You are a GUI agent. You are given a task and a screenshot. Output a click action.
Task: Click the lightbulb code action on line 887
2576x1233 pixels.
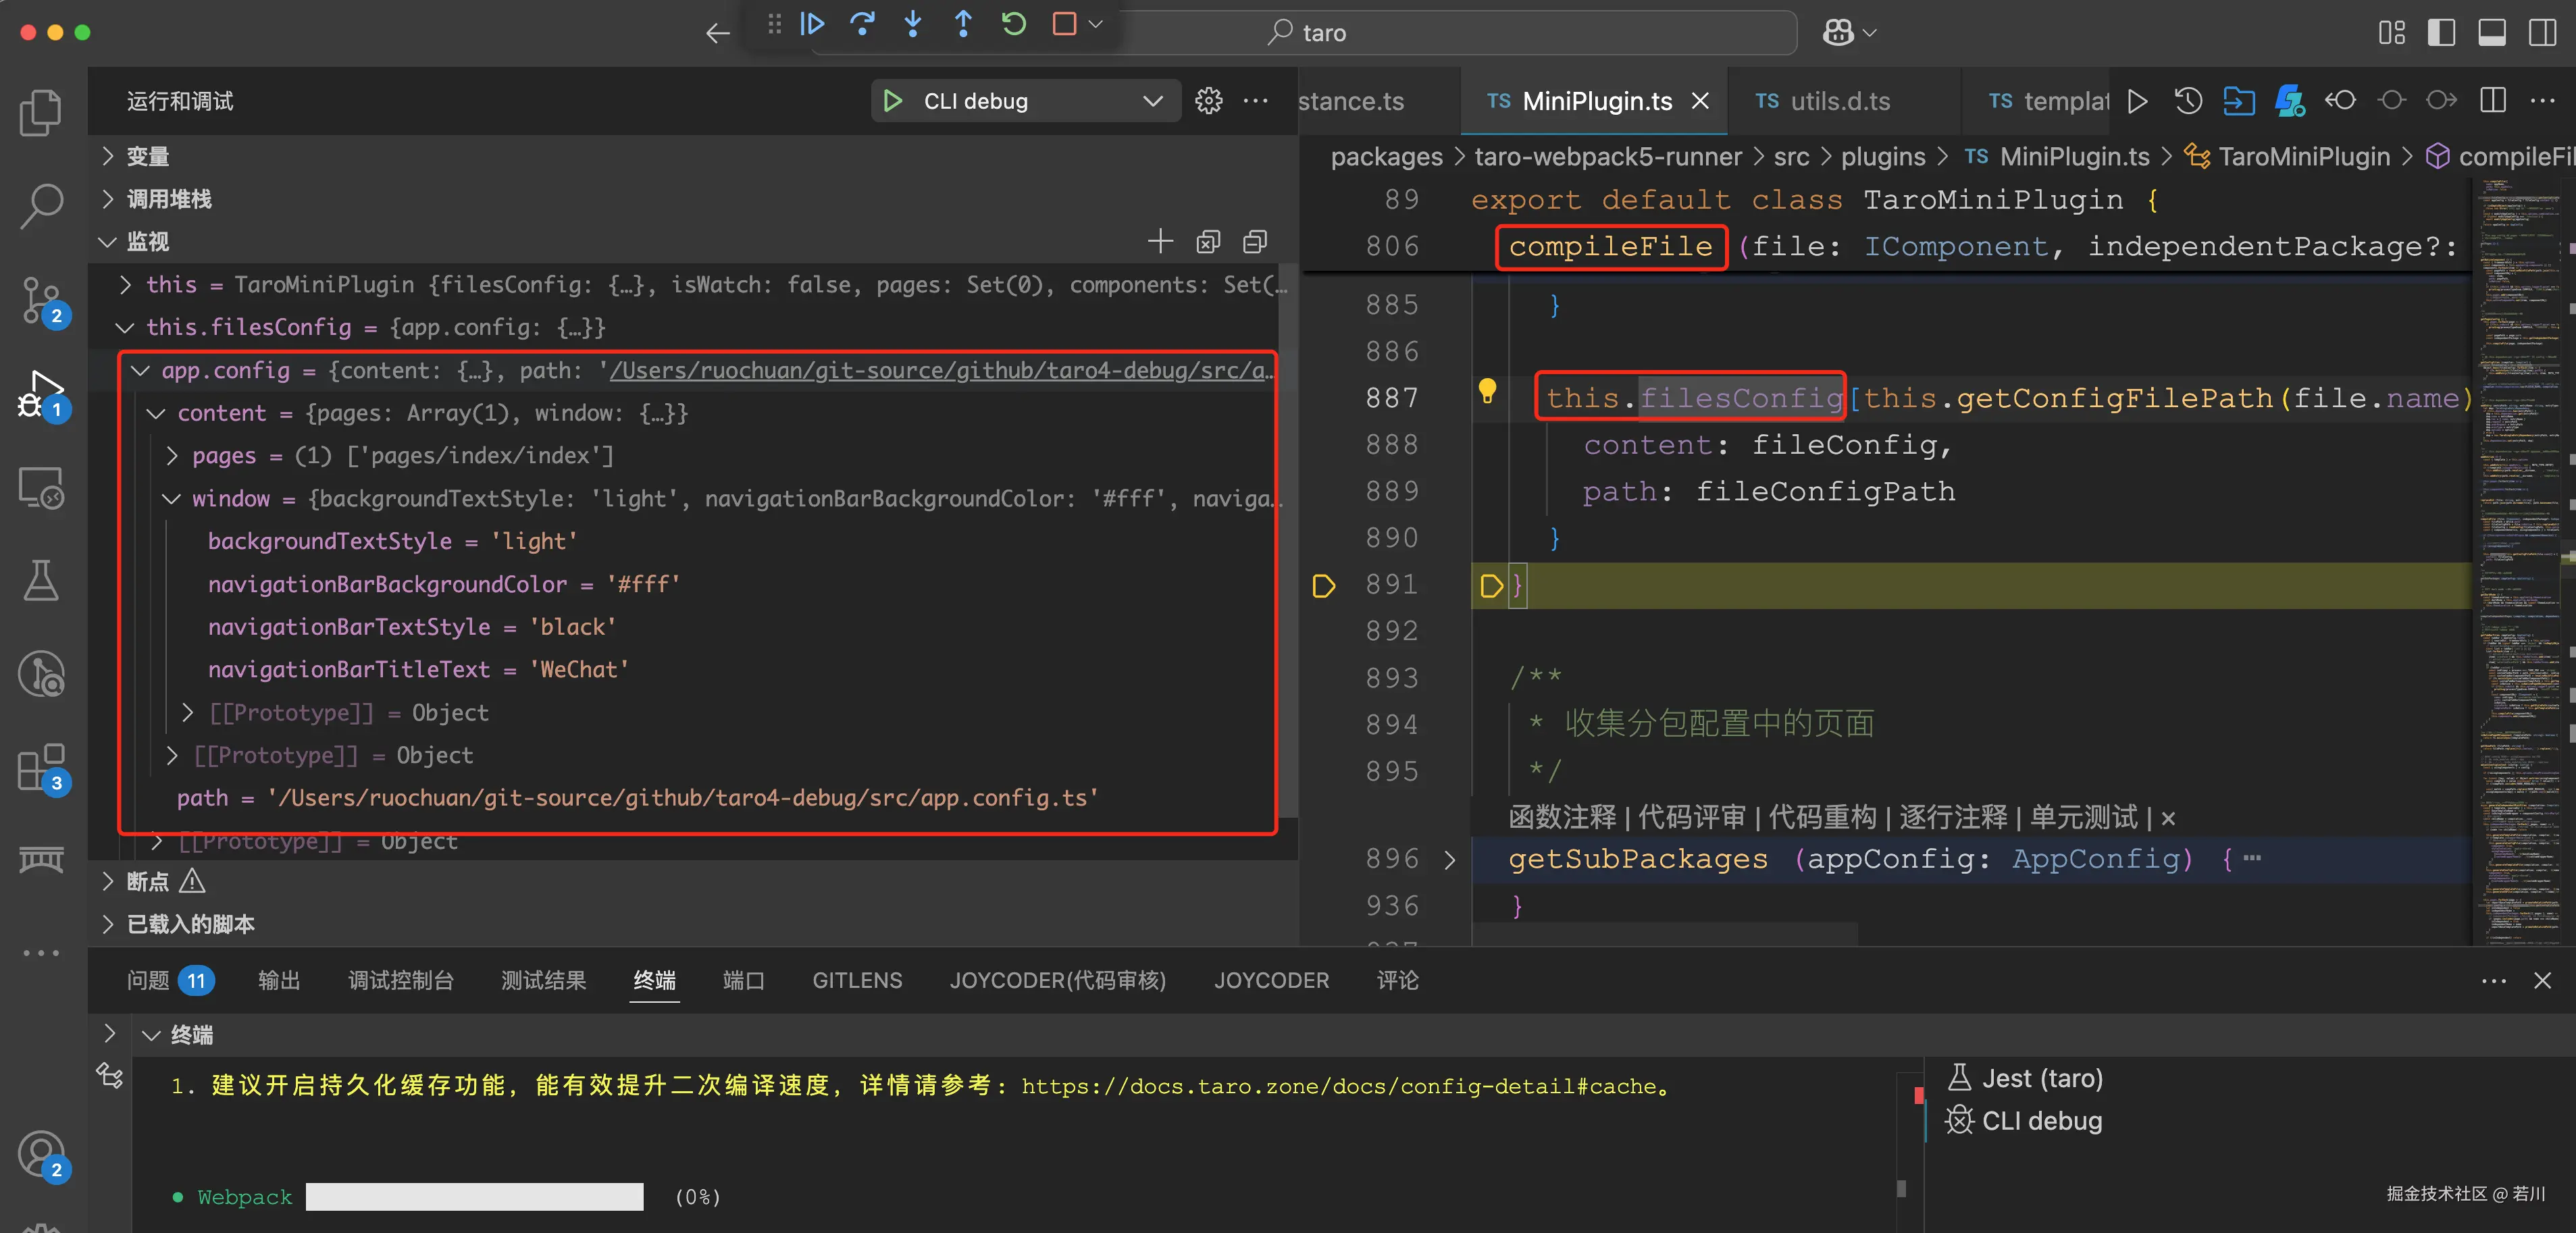[x=1487, y=390]
